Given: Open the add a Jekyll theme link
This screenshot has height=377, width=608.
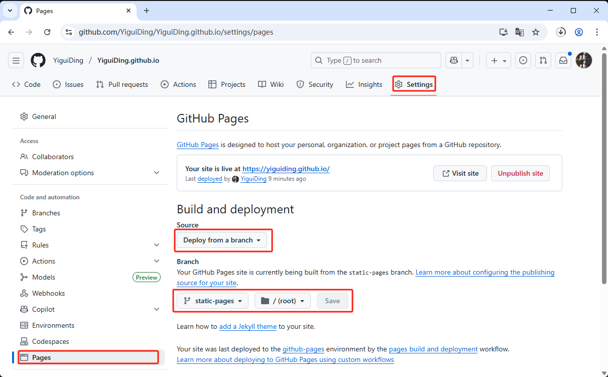Looking at the screenshot, I should tap(248, 326).
